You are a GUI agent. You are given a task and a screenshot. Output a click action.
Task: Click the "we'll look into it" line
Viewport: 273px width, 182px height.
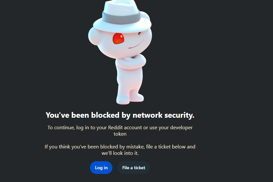(120, 153)
